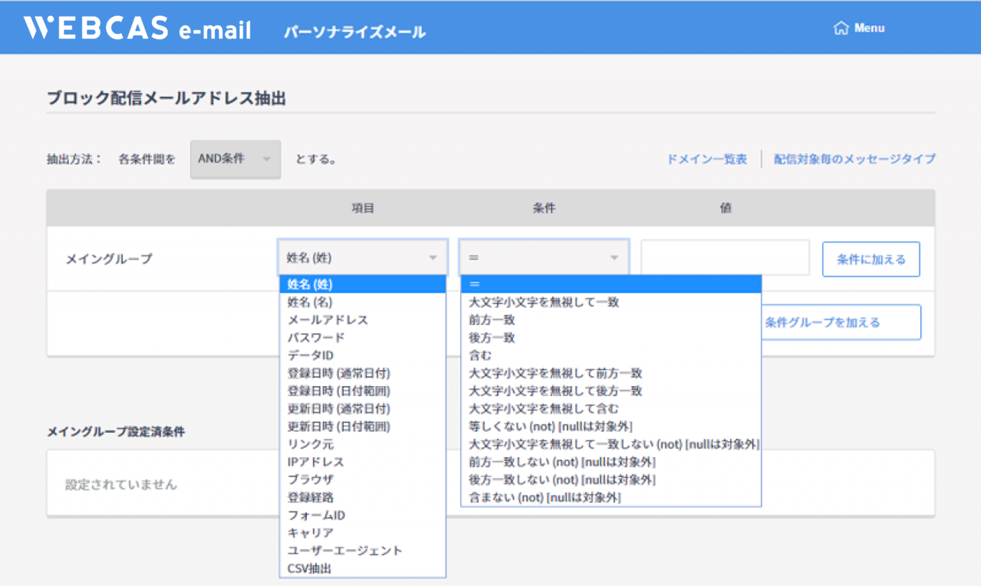This screenshot has height=586, width=981.
Task: Select 含まない (not) [nullは対象外] option
Action: click(611, 498)
